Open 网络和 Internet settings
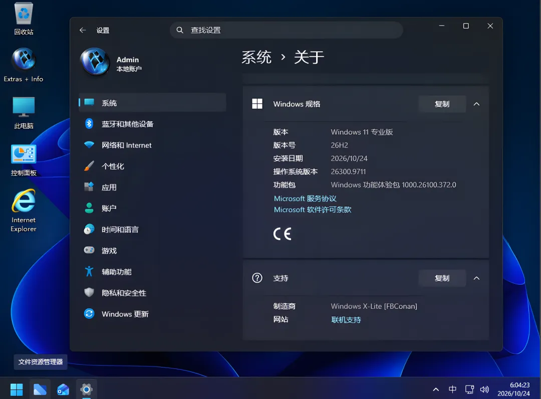 point(152,145)
